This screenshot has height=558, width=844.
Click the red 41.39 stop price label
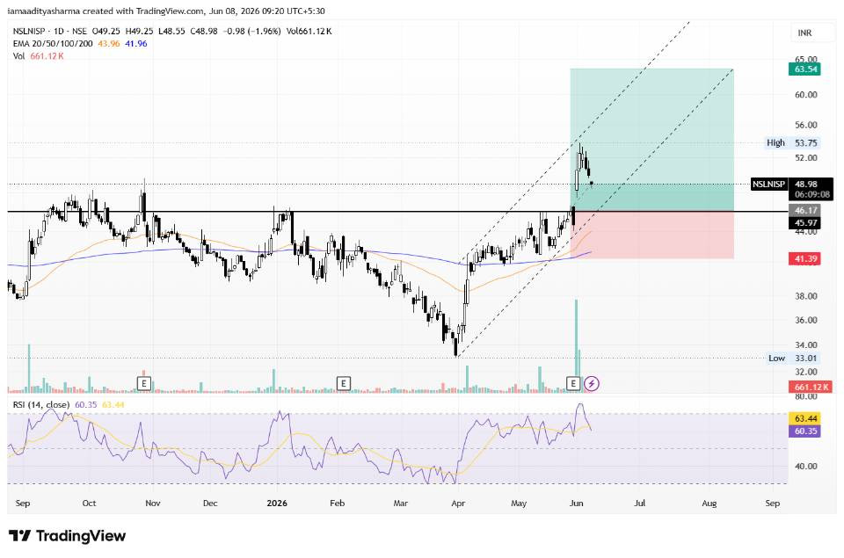(805, 259)
